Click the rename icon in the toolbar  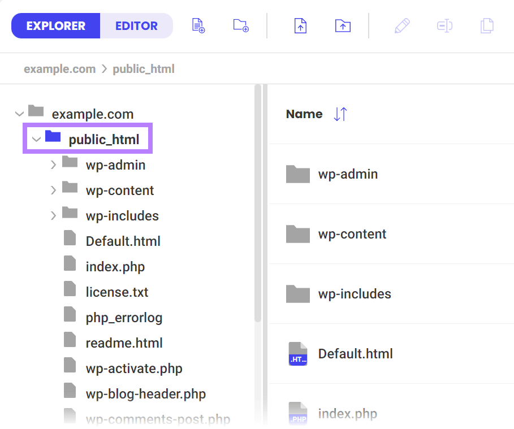(444, 25)
